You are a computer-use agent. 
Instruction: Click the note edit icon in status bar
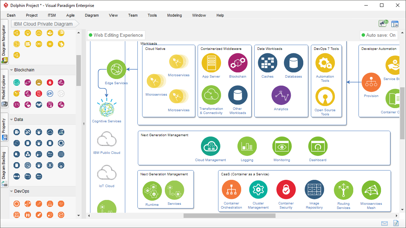pos(396,223)
